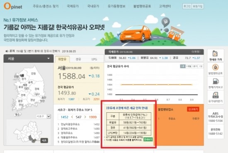Open the 서울 region dropdown header
The height and width of the screenshot is (153, 228).
tap(29, 58)
